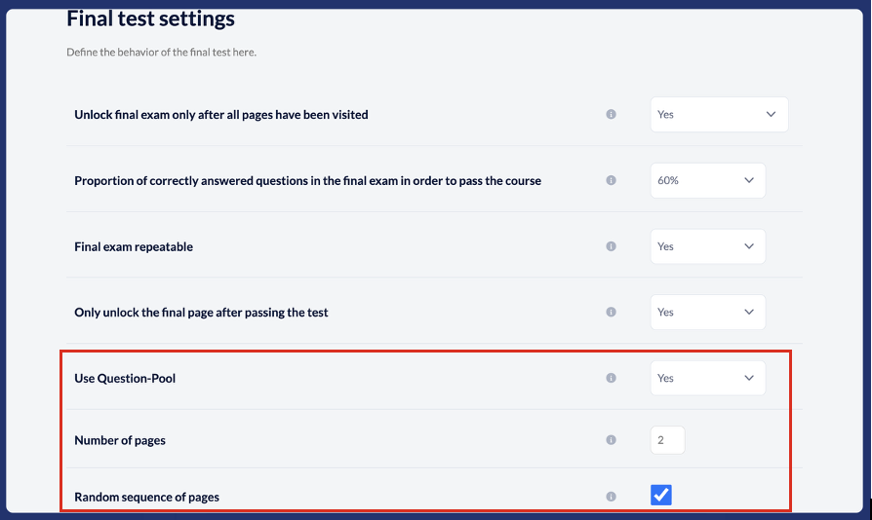Click 'Define the behavior of the final test' description
The width and height of the screenshot is (872, 520).
(x=161, y=52)
